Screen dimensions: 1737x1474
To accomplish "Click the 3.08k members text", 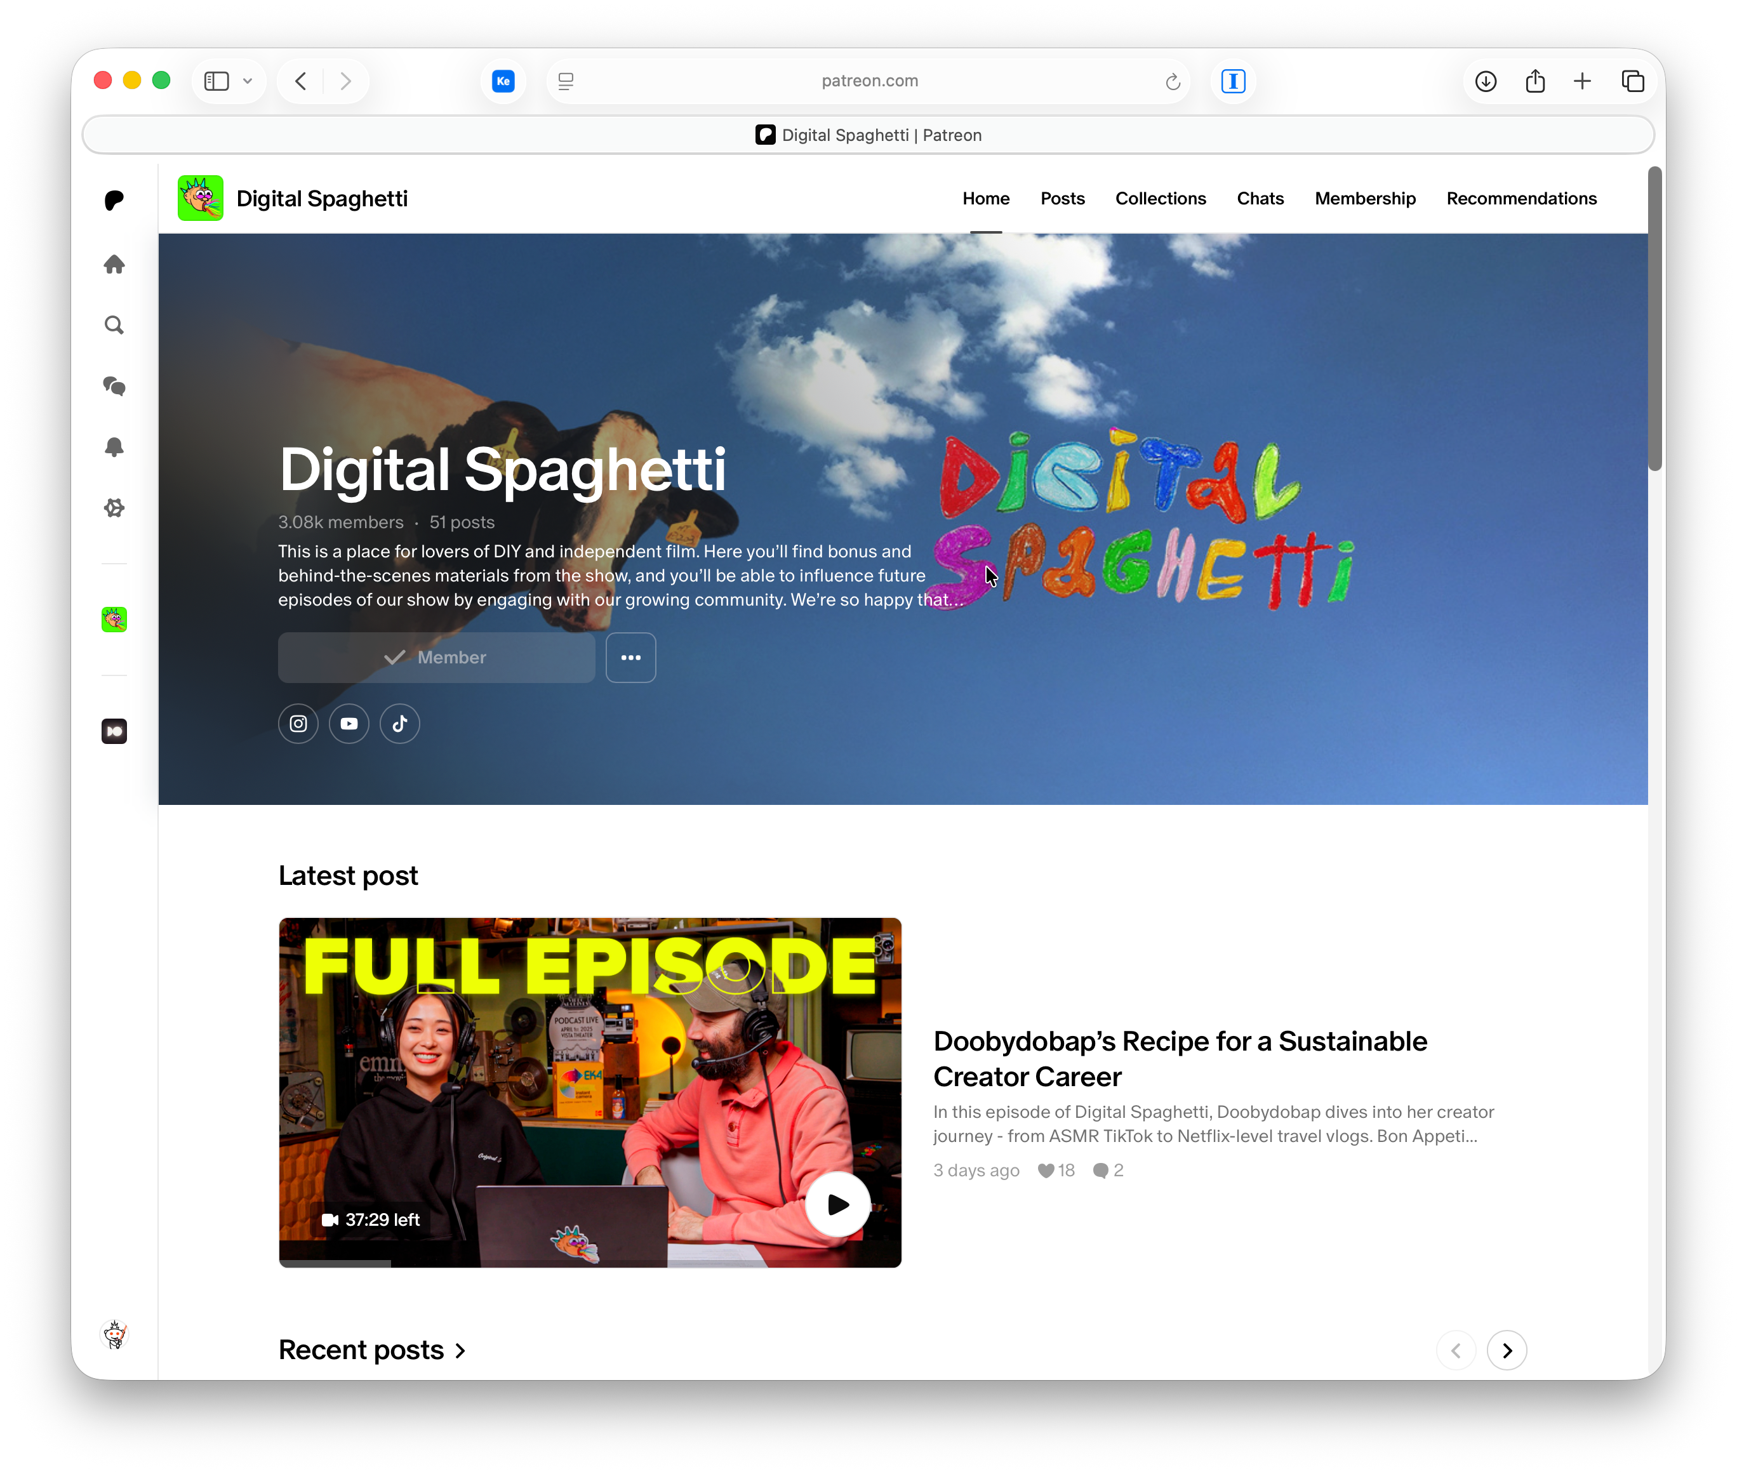I will click(341, 522).
